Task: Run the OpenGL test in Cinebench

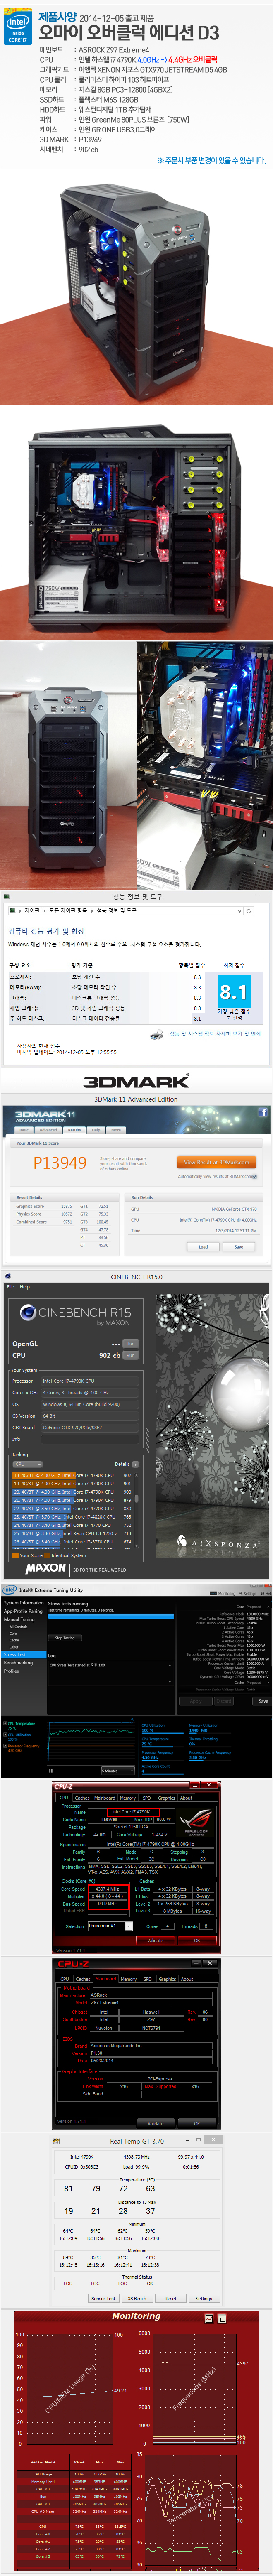Action: coord(131,1344)
